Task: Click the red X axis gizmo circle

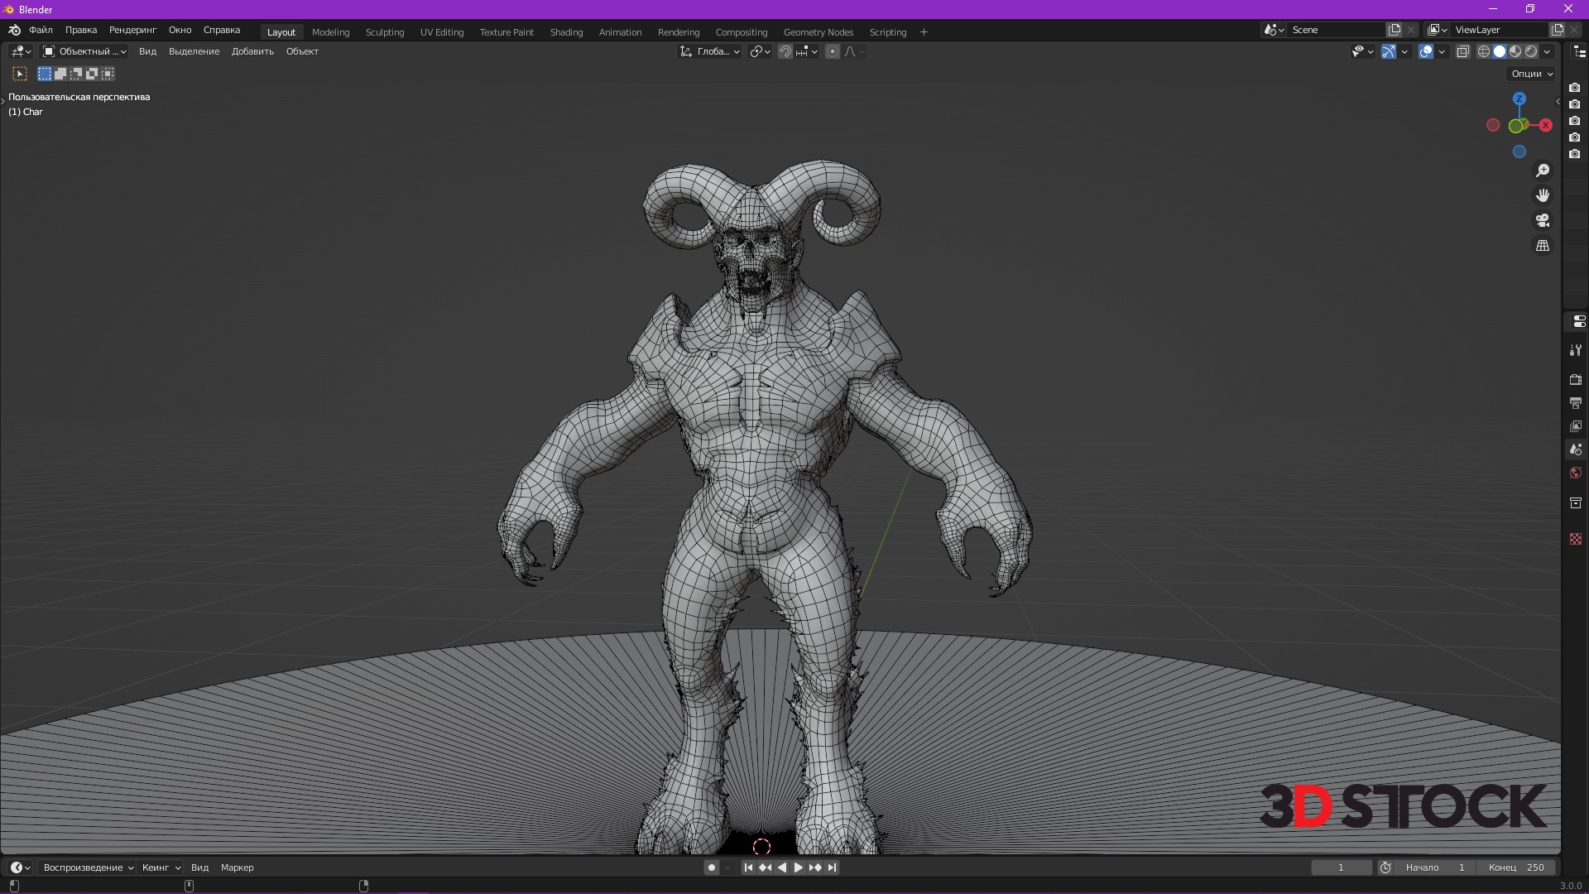Action: (1545, 126)
